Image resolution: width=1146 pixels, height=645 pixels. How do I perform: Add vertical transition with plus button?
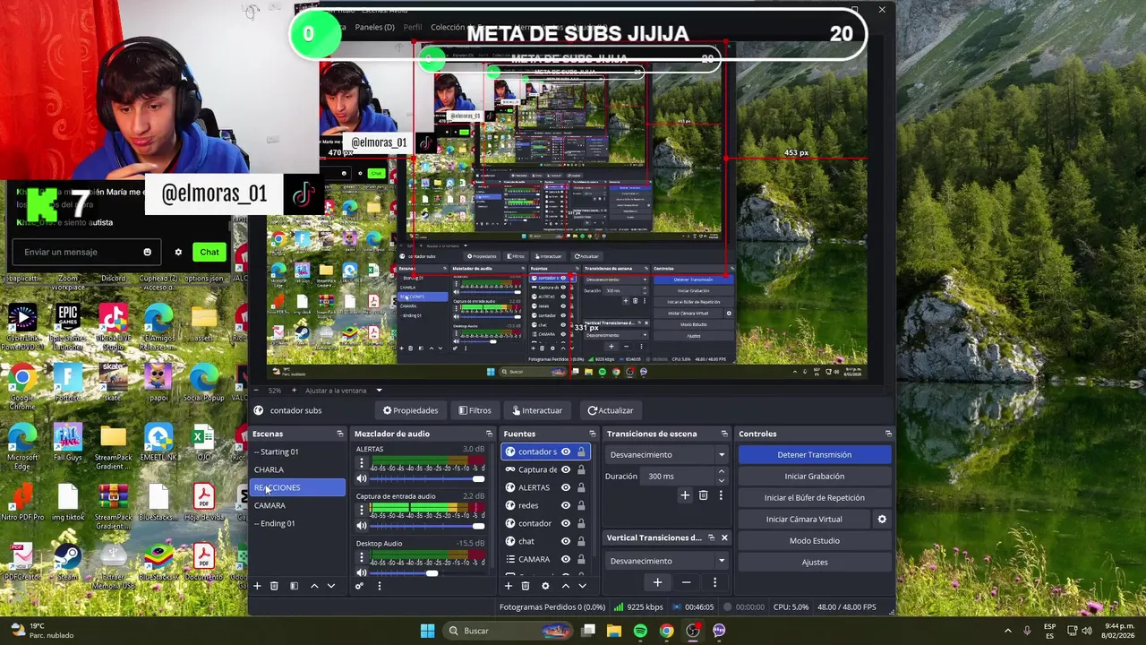coord(657,582)
